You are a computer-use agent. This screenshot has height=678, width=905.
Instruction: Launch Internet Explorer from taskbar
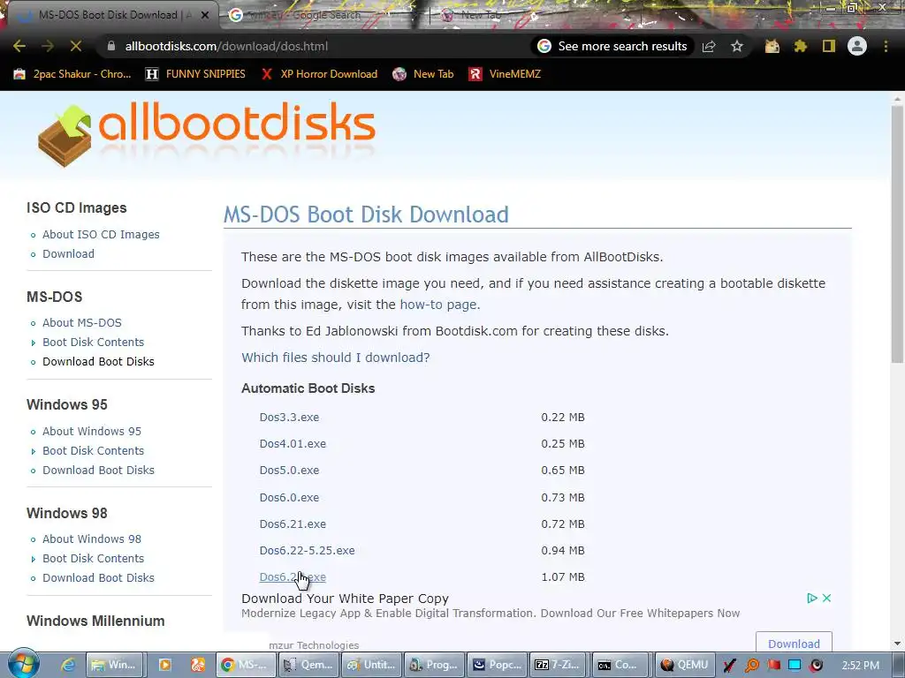click(x=68, y=665)
